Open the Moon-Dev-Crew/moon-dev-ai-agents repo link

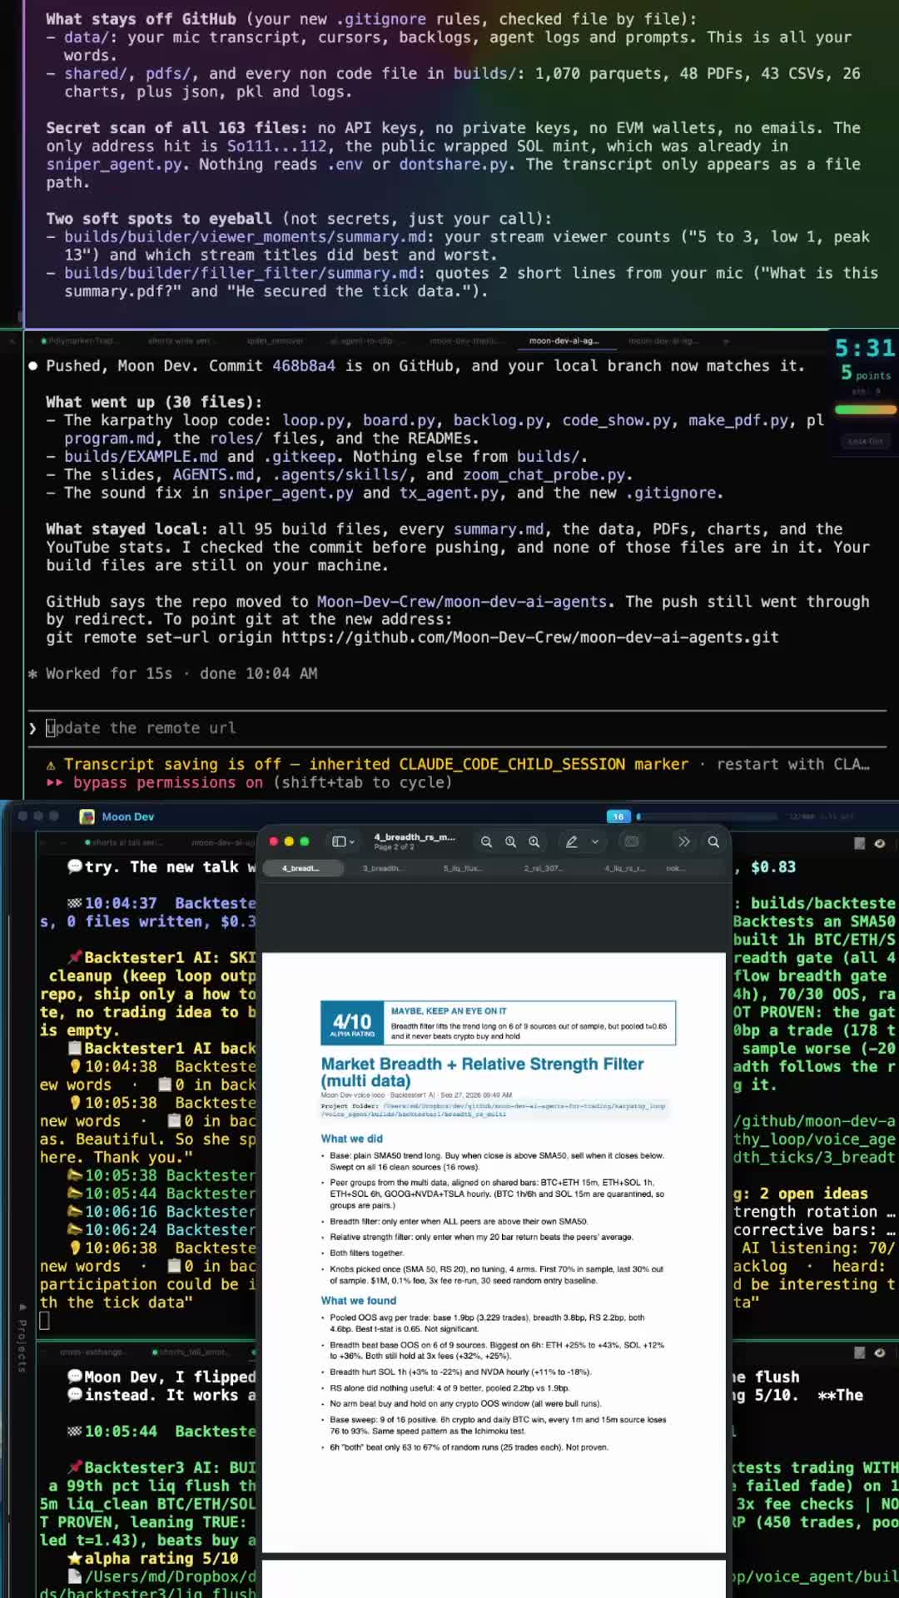tap(462, 602)
